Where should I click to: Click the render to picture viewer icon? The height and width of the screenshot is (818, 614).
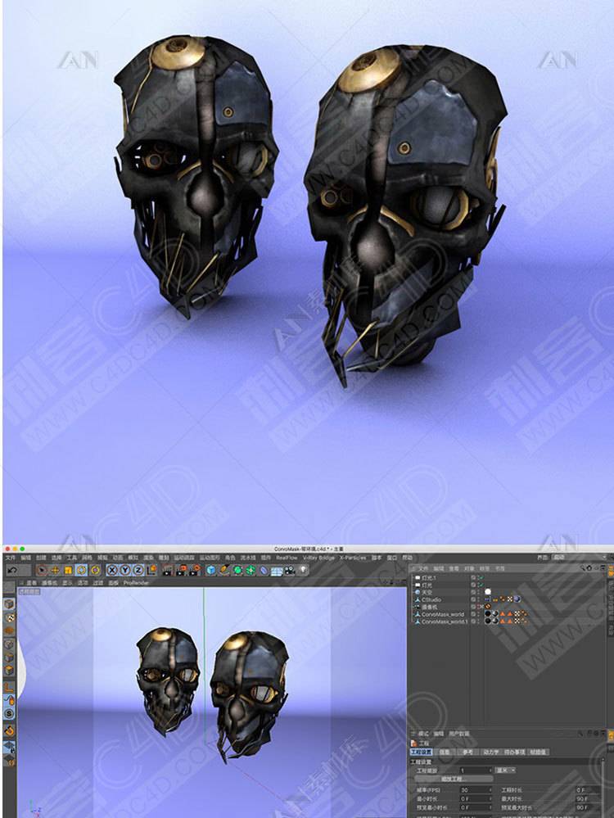(x=181, y=570)
